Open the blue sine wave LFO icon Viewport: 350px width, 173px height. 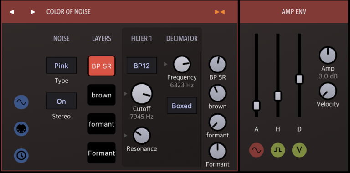[21, 102]
